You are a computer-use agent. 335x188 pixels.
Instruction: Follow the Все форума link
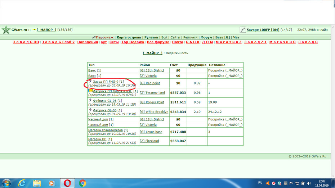point(158,42)
